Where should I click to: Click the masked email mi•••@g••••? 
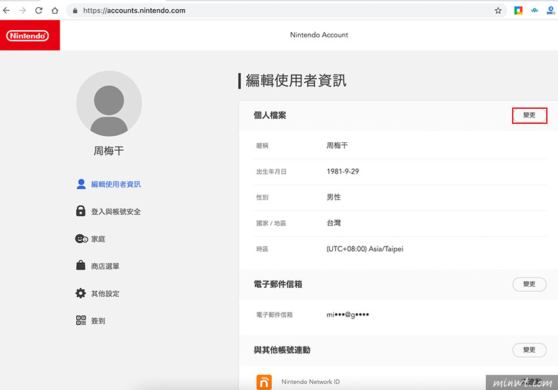(x=348, y=315)
